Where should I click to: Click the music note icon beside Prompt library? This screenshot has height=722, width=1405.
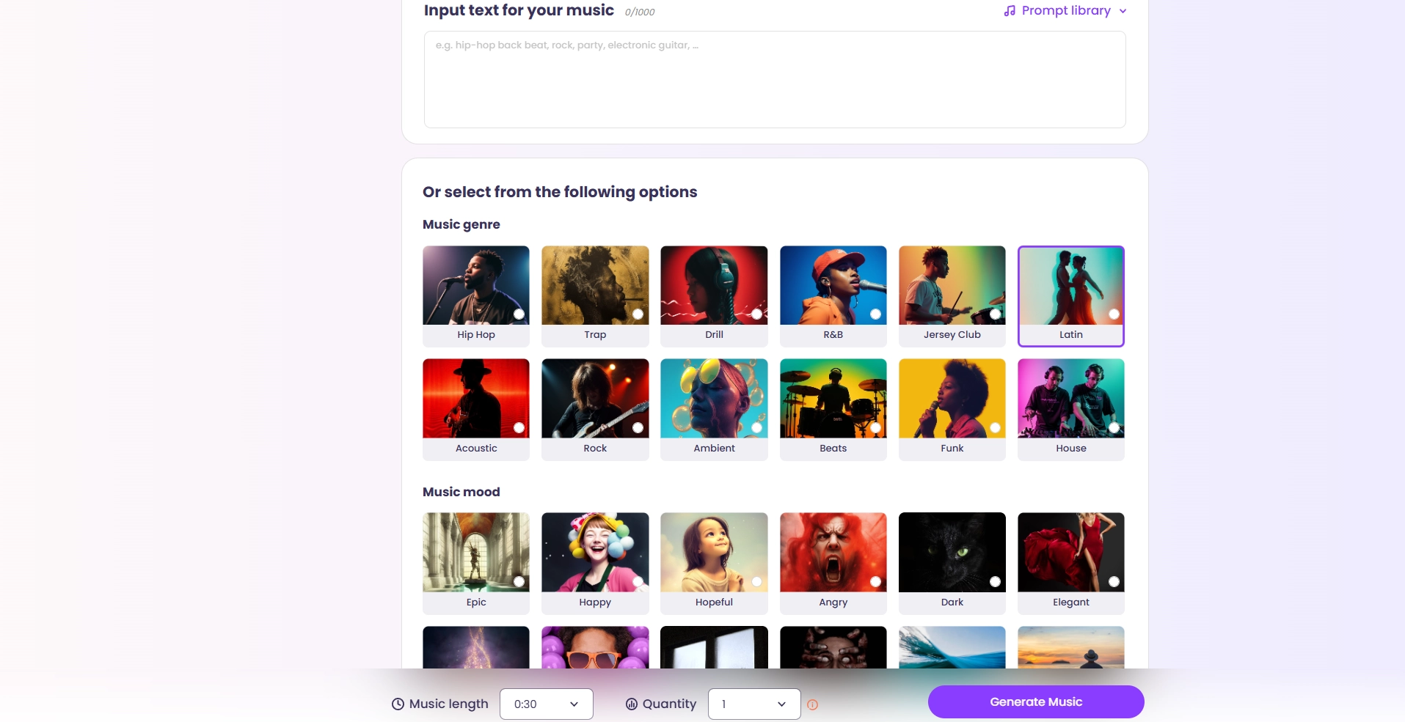(1009, 10)
